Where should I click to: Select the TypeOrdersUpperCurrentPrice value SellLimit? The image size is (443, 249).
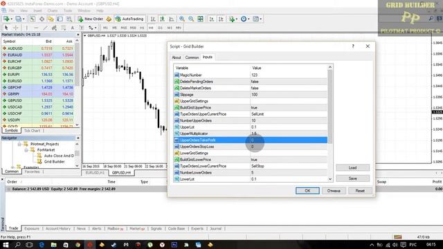tap(289, 114)
